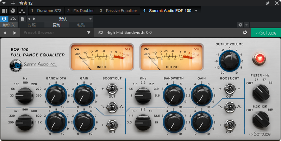Click the 粘贴 paste button
Image resolution: width=281 pixels, height=141 pixels.
click(x=81, y=25)
